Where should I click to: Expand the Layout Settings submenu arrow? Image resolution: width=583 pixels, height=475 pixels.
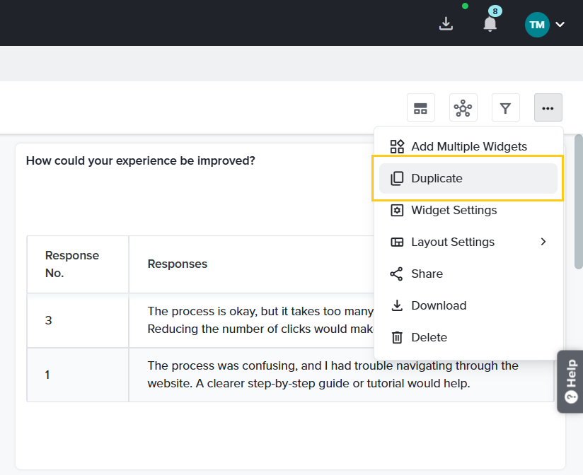pos(543,242)
